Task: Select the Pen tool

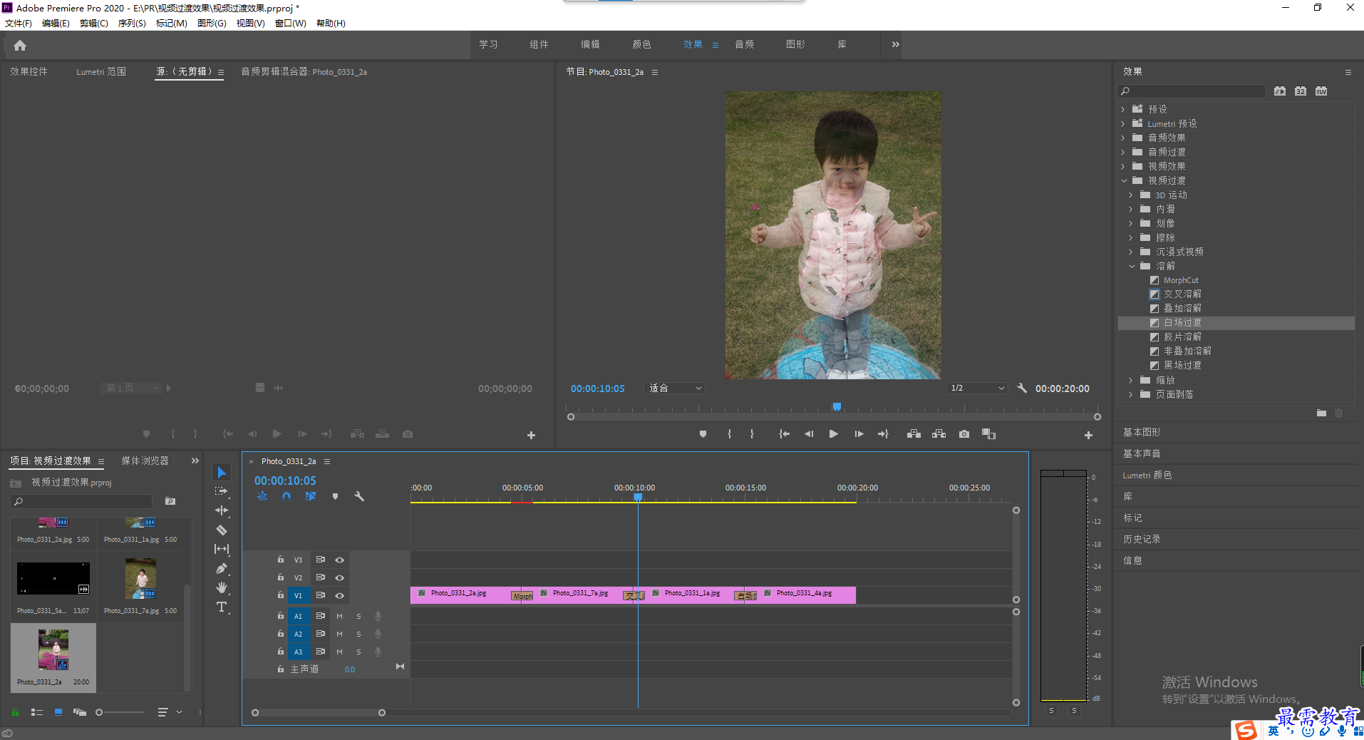Action: 222,568
